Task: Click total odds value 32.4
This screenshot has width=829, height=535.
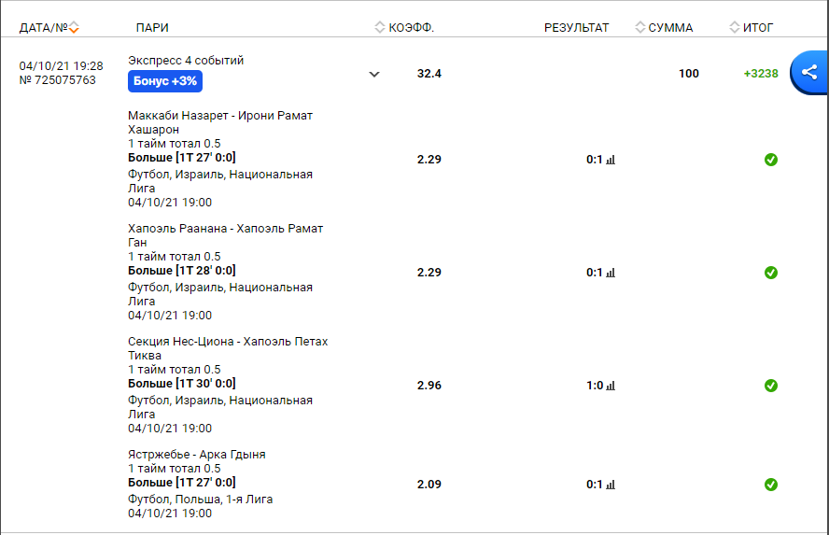Action: coord(429,74)
